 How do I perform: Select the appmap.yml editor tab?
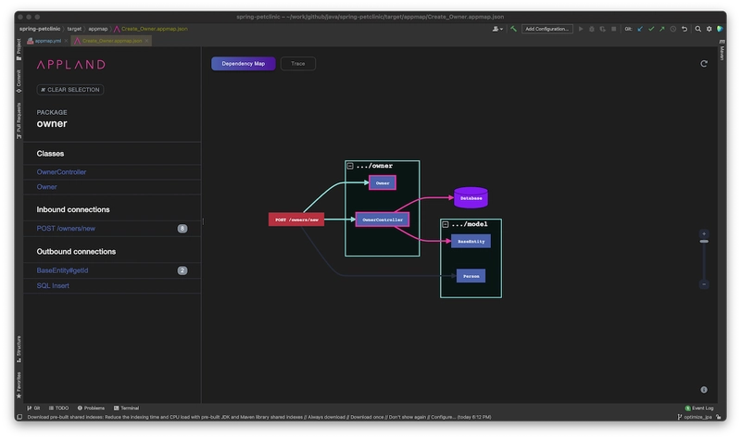click(x=46, y=41)
